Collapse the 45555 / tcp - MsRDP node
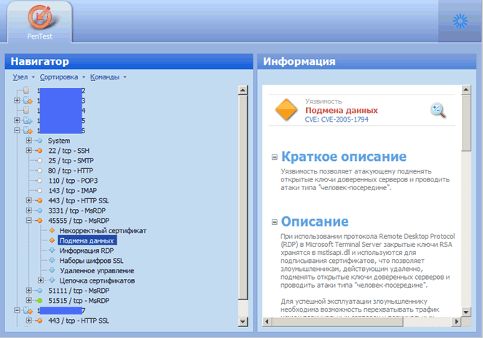This screenshot has height=338, width=483. [29, 220]
